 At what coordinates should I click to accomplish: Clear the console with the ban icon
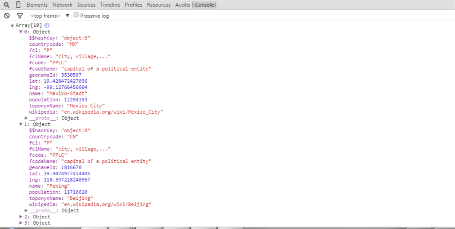(x=7, y=16)
